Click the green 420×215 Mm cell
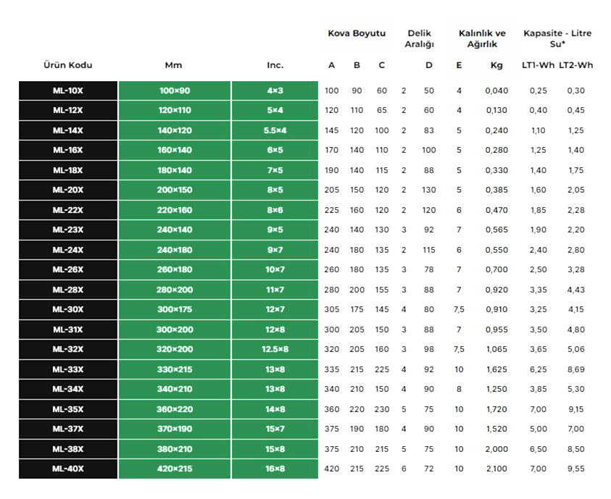 (x=174, y=469)
